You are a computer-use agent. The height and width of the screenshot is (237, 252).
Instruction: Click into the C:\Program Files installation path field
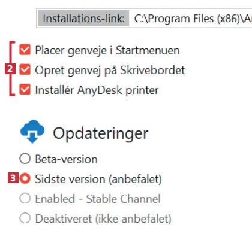tap(190, 19)
